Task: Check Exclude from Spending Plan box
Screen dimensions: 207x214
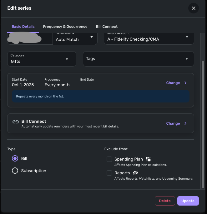Action: [109, 159]
